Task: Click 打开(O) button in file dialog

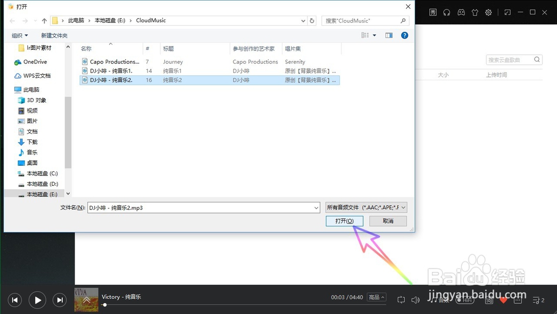Action: click(345, 221)
